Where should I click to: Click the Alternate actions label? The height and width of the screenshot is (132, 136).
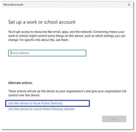point(20,83)
